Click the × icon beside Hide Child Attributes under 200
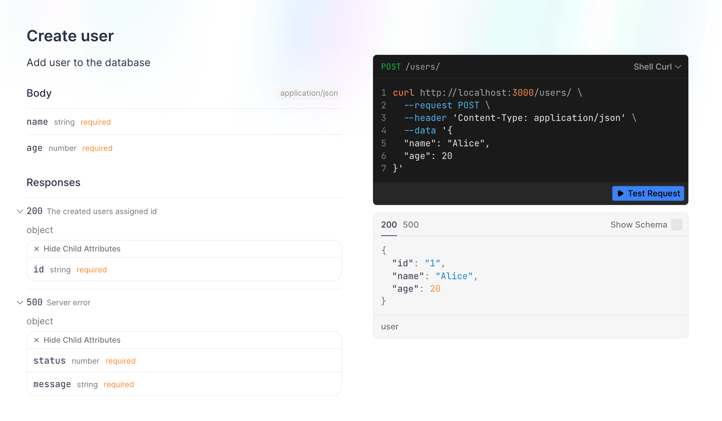 pos(36,249)
